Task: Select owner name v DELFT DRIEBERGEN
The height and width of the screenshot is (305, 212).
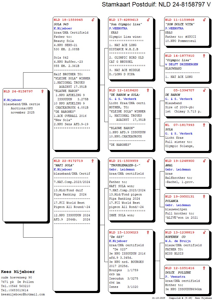Action: pos(181,64)
